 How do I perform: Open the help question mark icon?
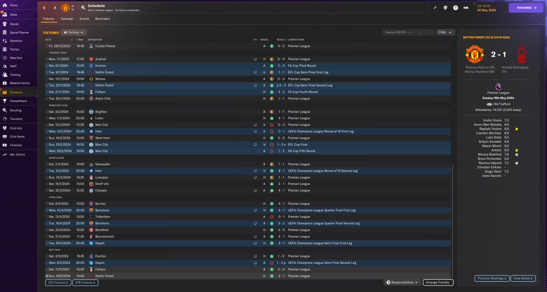(456, 8)
